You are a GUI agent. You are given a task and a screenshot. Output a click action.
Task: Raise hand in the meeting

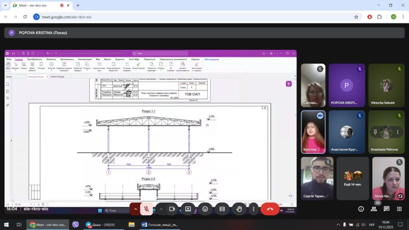point(239,209)
